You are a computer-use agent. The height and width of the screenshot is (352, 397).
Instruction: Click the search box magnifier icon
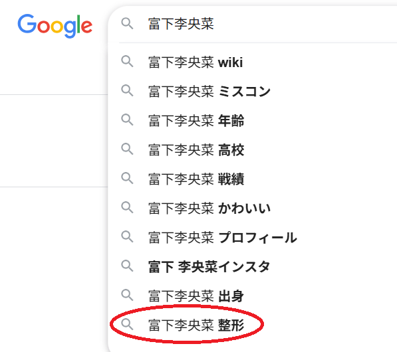(x=127, y=23)
